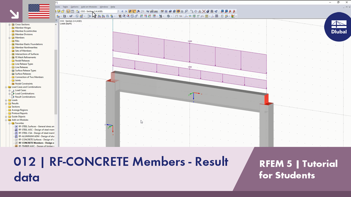Select Ribs in the navigator
Viewport: 351px width, 197px height.
17,41
